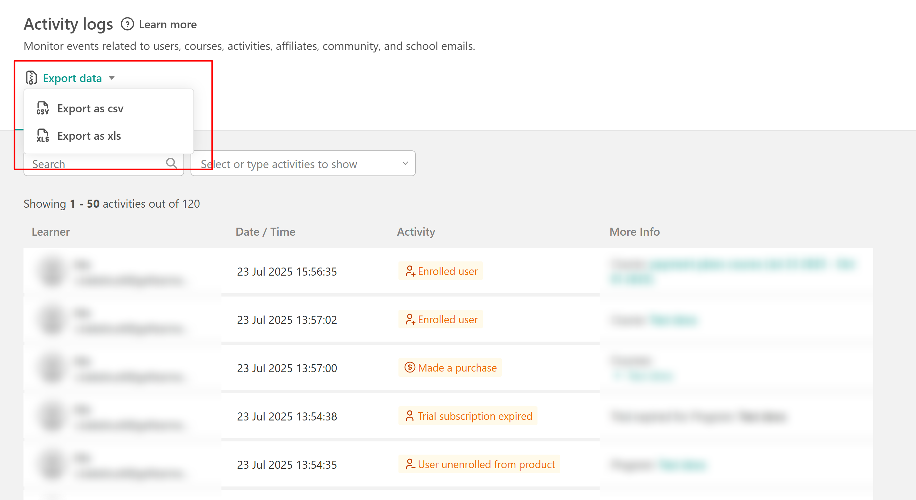Click the 13:57:02 Enrolled user badge

click(440, 319)
